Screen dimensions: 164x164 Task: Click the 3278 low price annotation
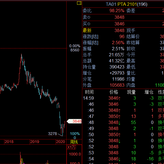pyautogui.click(x=53, y=134)
